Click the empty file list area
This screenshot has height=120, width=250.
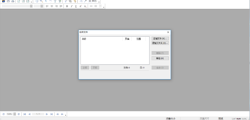tap(115, 53)
